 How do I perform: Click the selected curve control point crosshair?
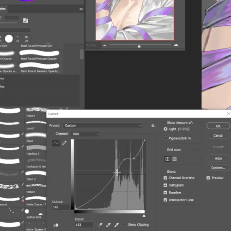[117, 172]
